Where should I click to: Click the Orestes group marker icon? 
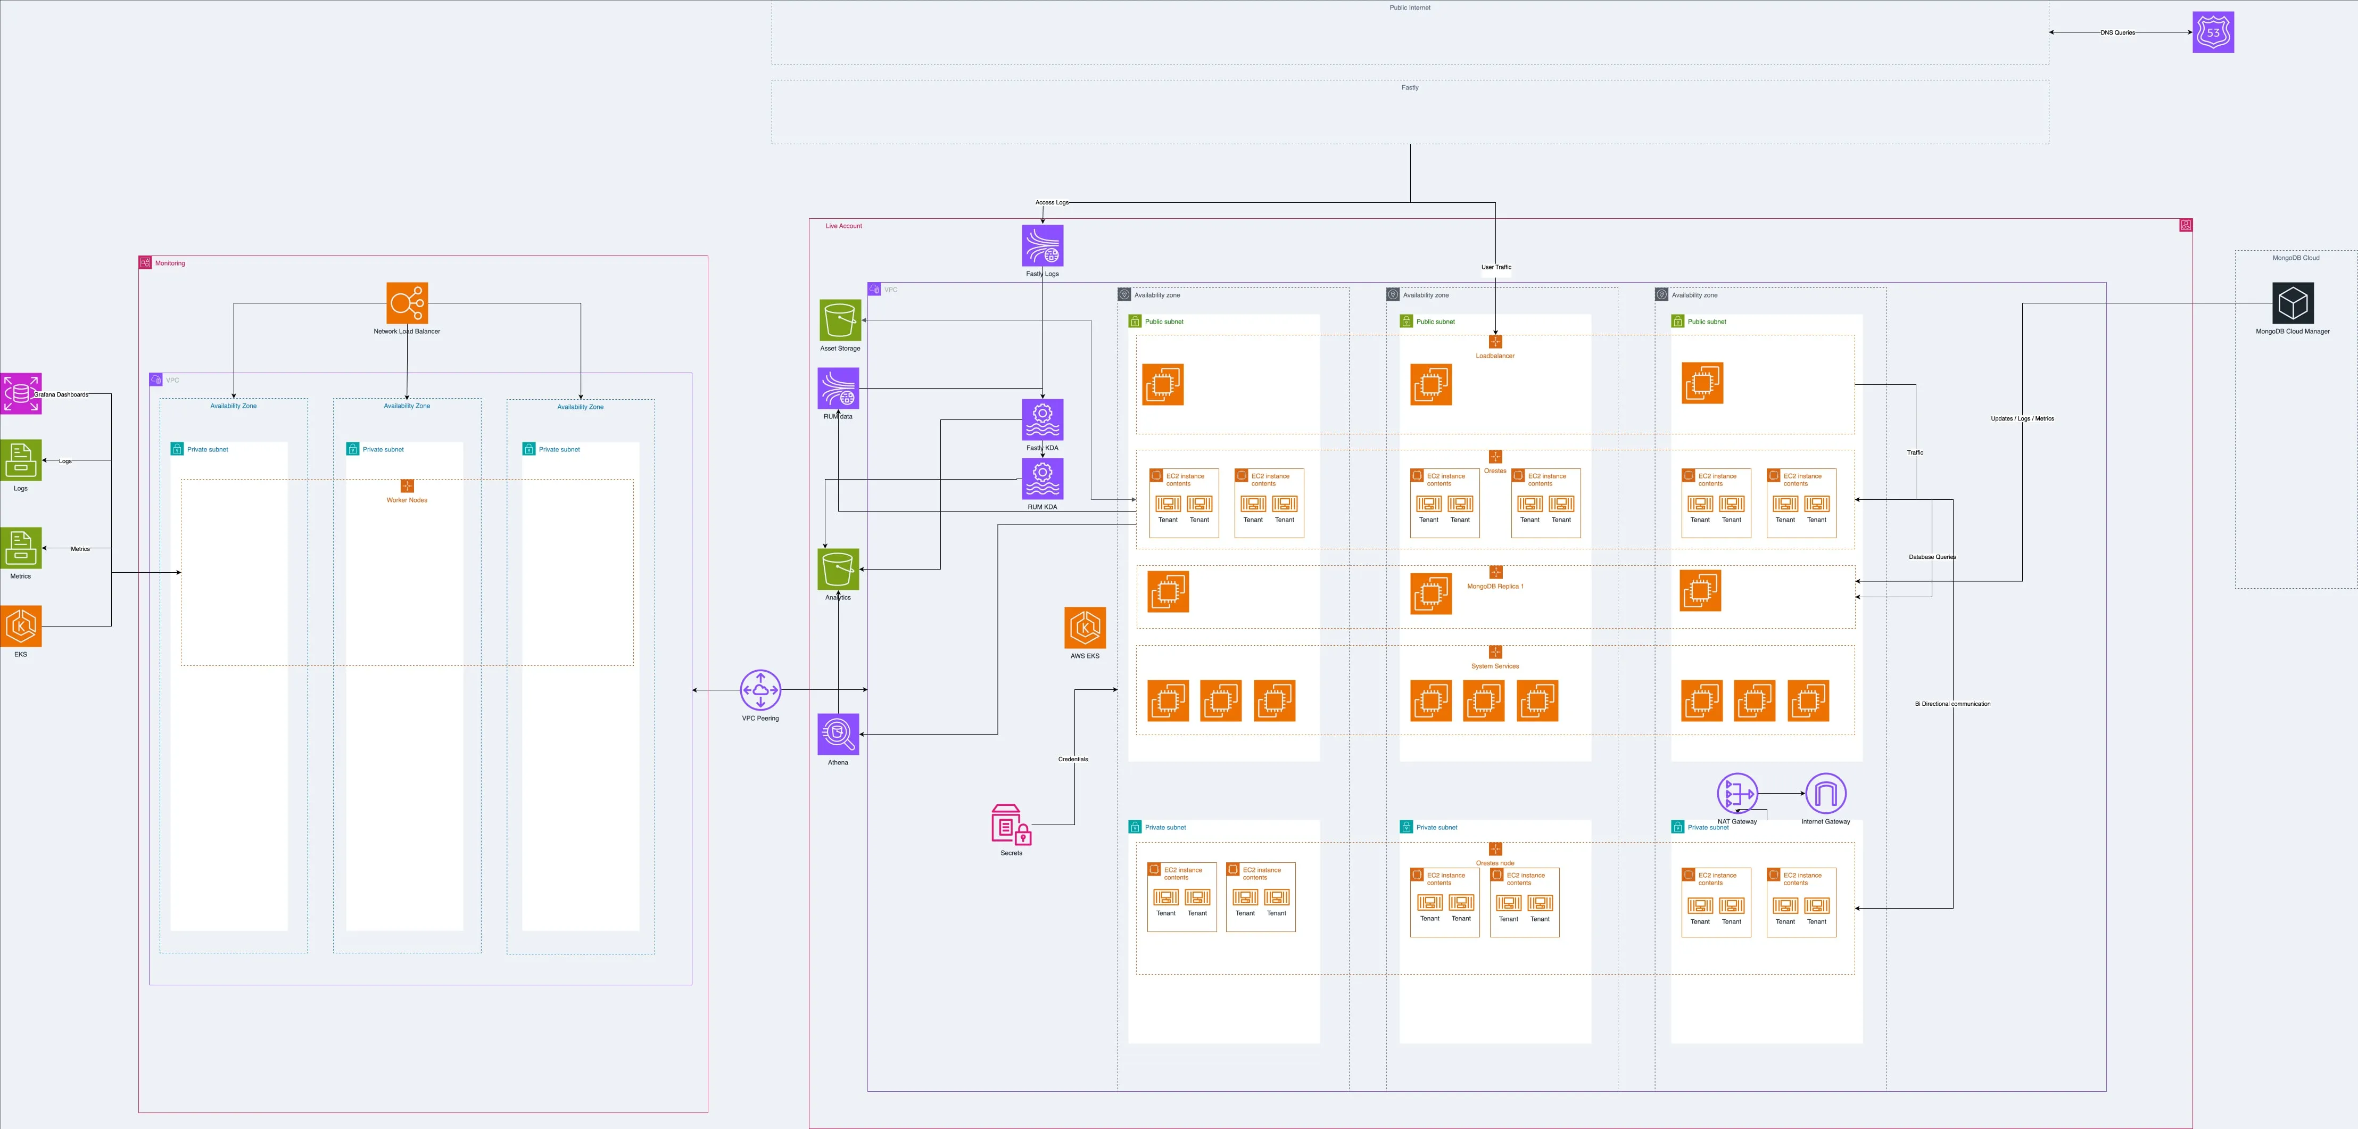tap(1496, 457)
